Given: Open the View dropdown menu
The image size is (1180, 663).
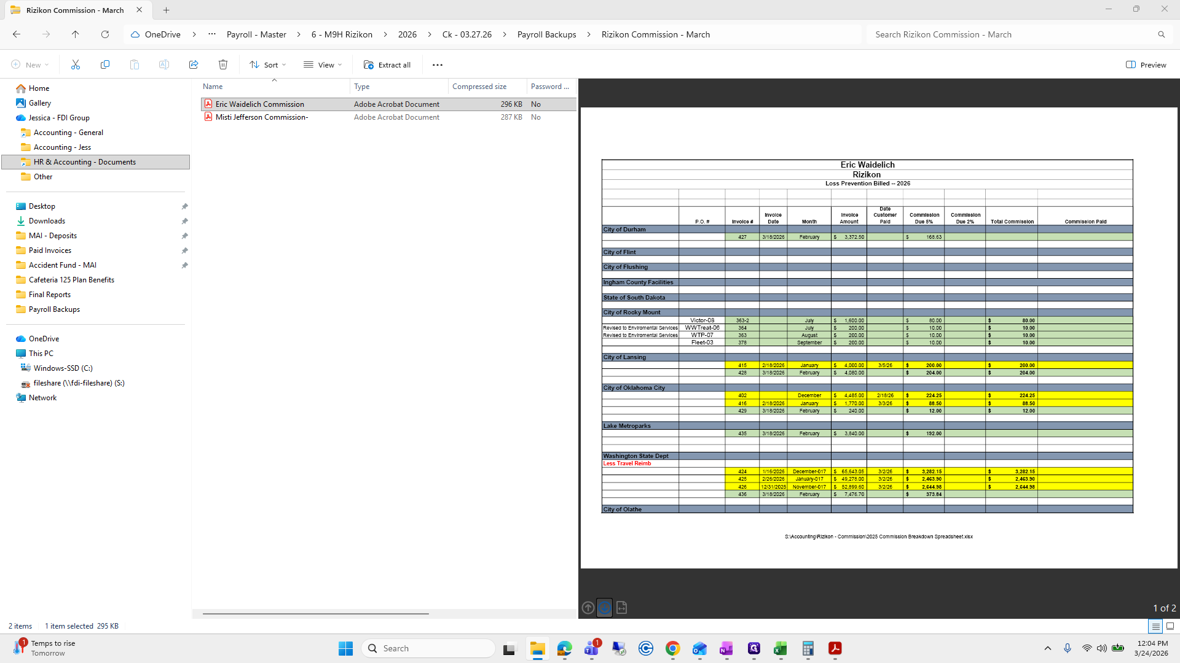Looking at the screenshot, I should [x=323, y=64].
